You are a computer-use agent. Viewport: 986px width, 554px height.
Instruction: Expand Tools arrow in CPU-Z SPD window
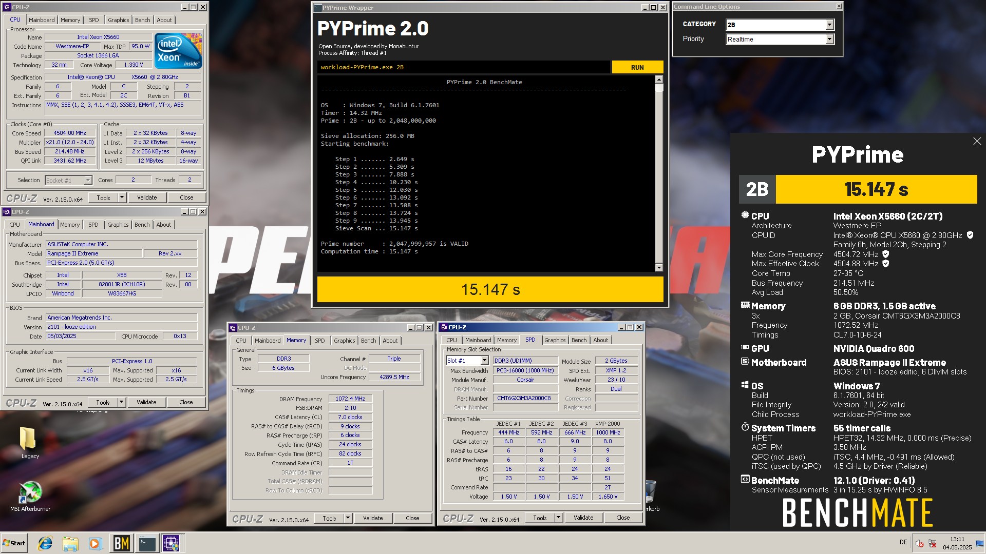pos(558,518)
